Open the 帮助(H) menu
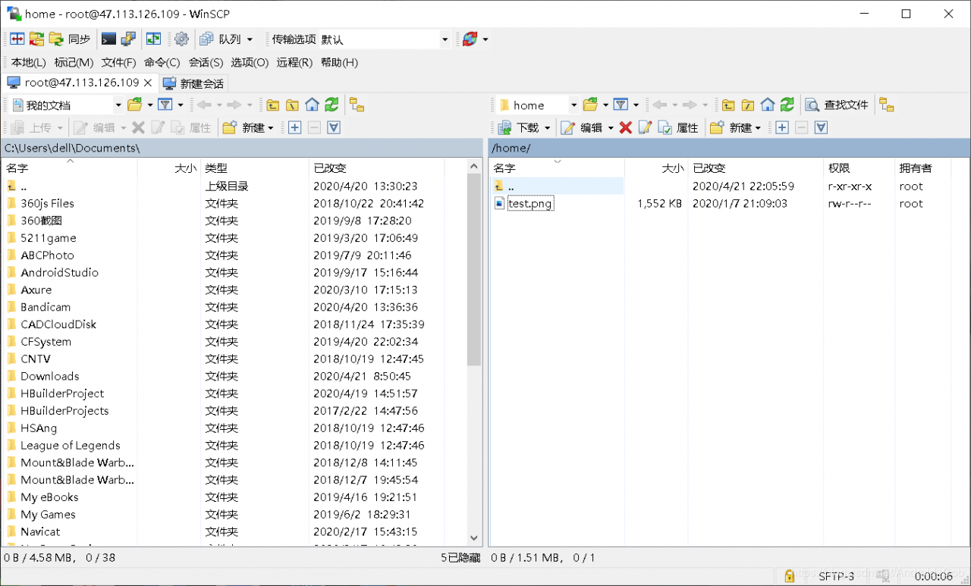 click(339, 62)
